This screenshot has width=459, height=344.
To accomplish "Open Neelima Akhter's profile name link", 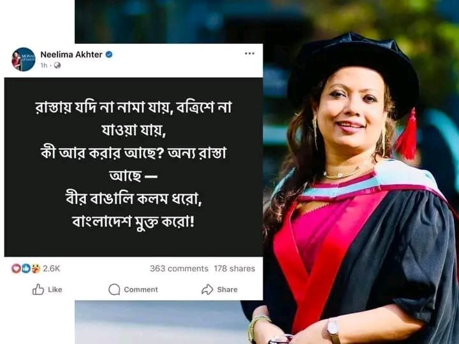I will click(71, 54).
